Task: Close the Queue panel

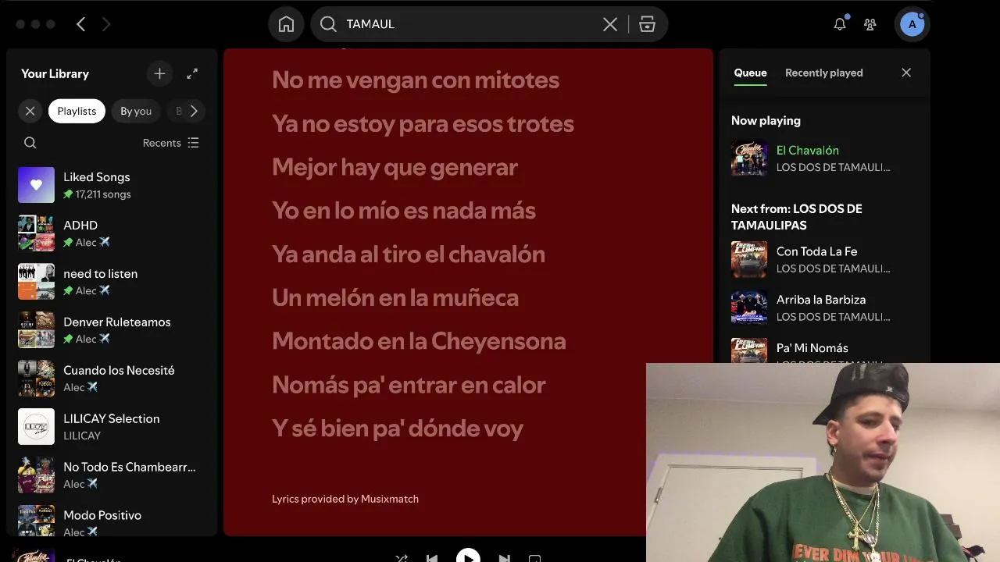Action: 906,73
